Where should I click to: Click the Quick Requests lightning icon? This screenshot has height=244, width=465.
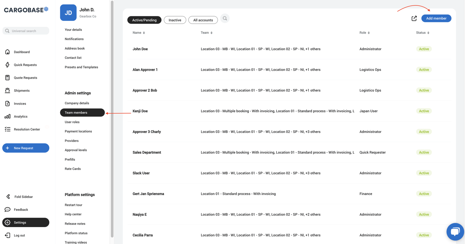7,65
